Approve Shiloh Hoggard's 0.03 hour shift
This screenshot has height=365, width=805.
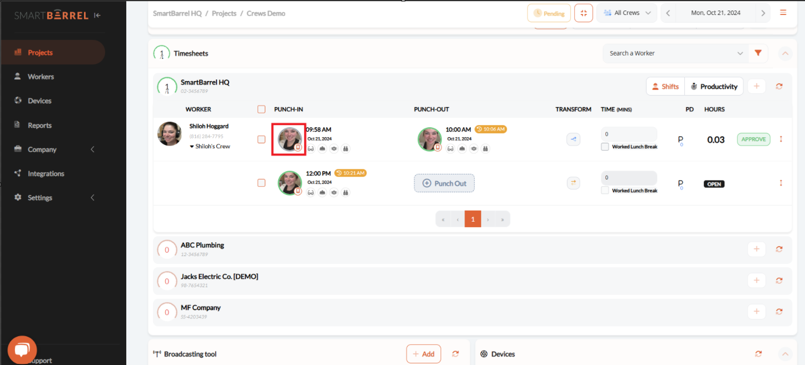[753, 139]
